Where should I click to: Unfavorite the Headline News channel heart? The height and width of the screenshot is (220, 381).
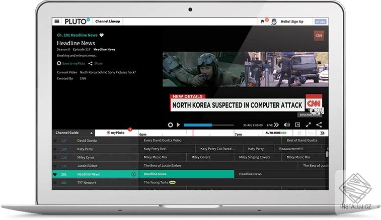click(55, 174)
